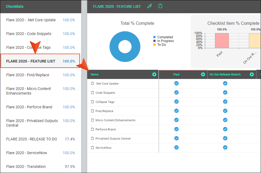Click the Paul column header label
Screen dimensions: 261x173
click(x=176, y=74)
